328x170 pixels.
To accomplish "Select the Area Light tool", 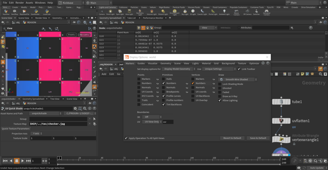I will click(x=129, y=12).
